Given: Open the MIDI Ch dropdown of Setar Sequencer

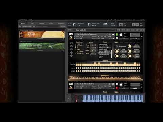Looking at the screenshot, I should [x=83, y=38].
